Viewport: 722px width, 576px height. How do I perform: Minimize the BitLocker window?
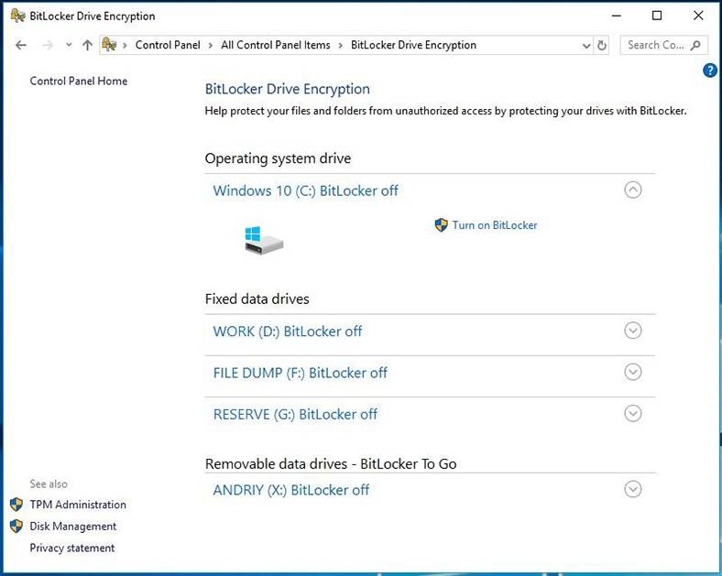pyautogui.click(x=616, y=16)
